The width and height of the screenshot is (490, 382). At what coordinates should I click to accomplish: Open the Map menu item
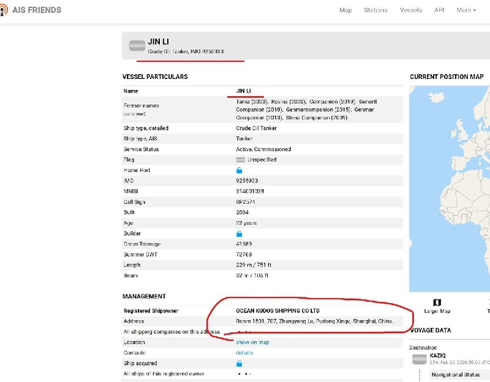[x=345, y=10]
